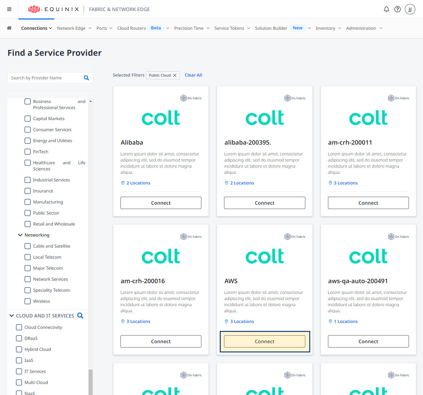Open the Cloud Routers Beta dropdown
Image resolution: width=423 pixels, height=395 pixels.
click(x=143, y=28)
